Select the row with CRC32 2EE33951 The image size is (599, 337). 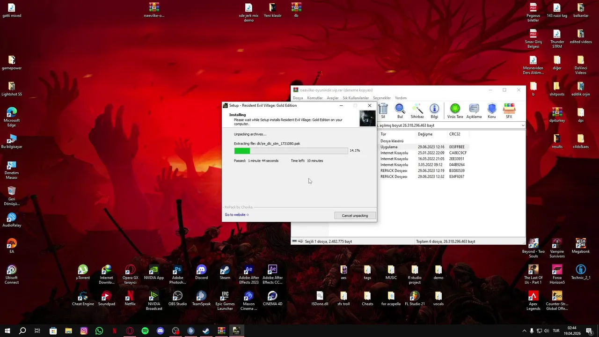(424, 159)
